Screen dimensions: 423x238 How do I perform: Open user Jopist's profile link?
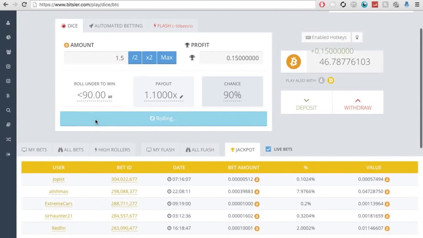click(x=58, y=179)
